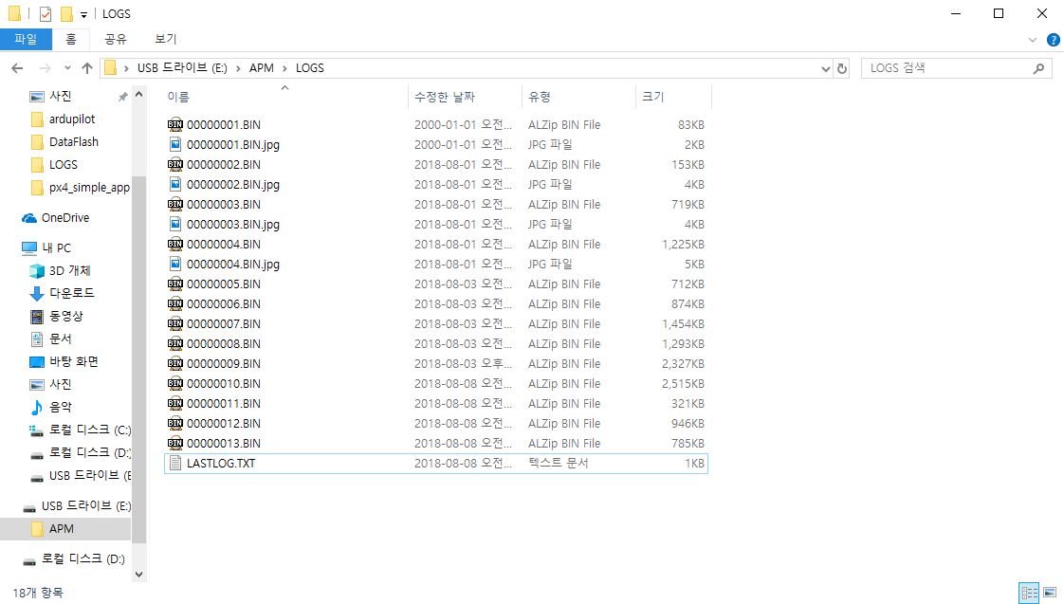Select the 00000004.BIN file icon

(175, 244)
